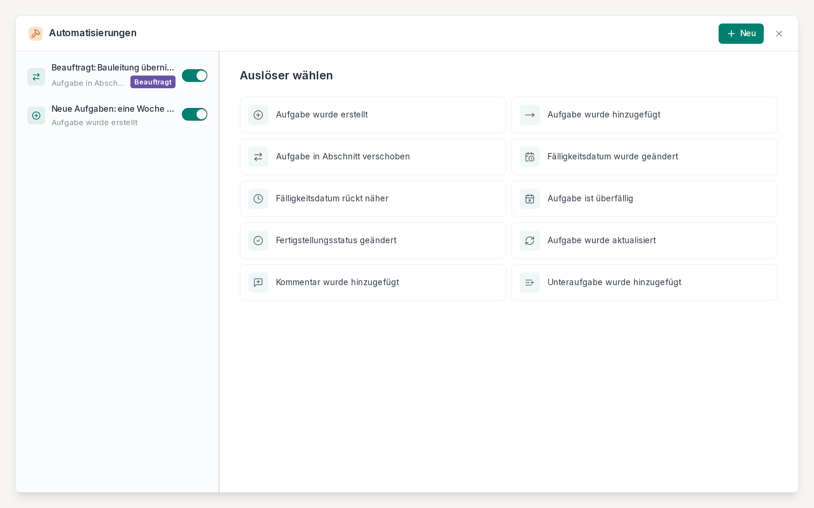Click calendar-x icon for 'Aufgabe ist überfällig'
This screenshot has width=814, height=508.
tap(529, 199)
